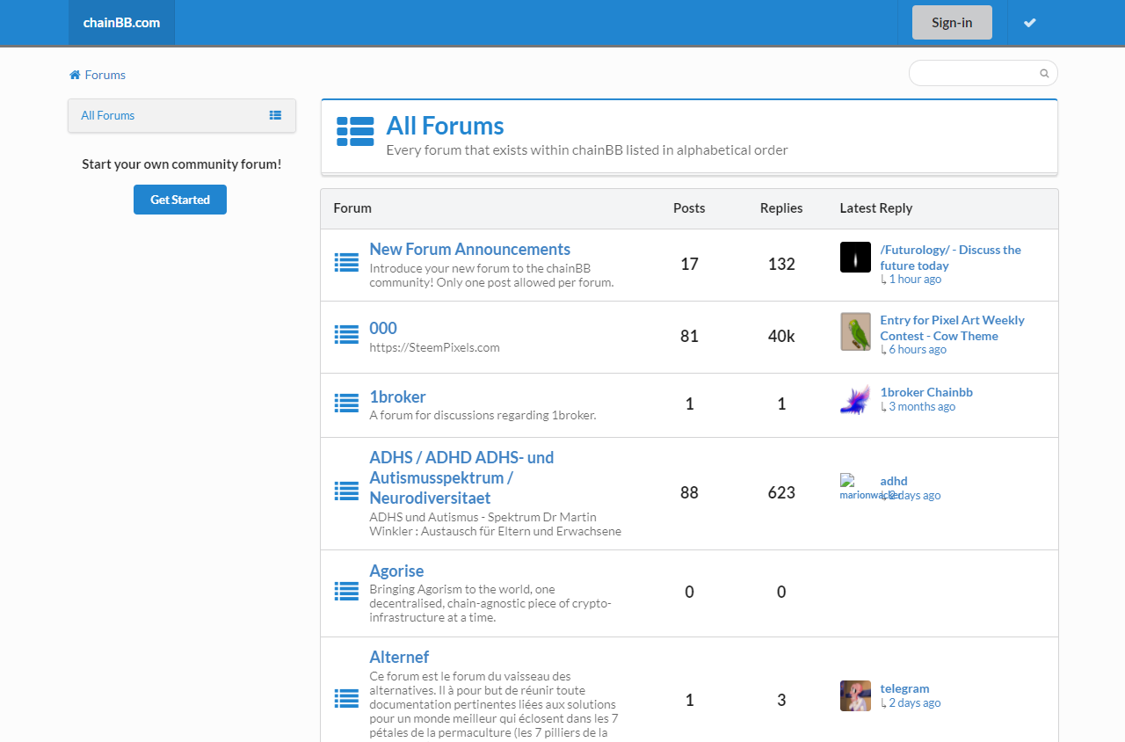Click the '1 hour ago' timestamp
Viewport: 1125px width, 742px height.
pos(915,280)
